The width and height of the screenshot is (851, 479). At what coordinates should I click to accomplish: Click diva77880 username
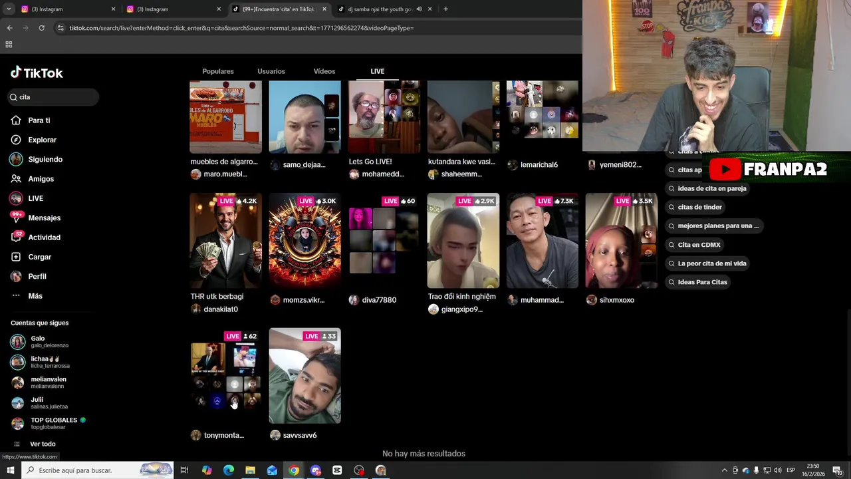[x=379, y=300]
